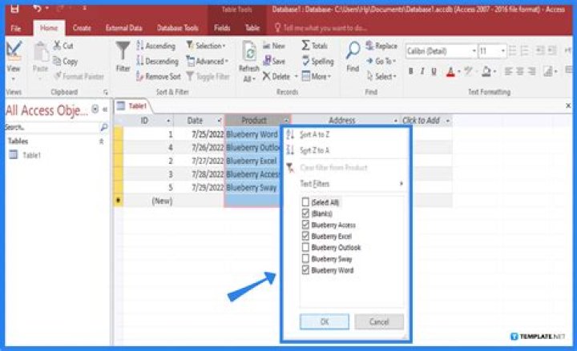The image size is (577, 351).
Task: Expand the More dropdown in Records
Action: [317, 77]
